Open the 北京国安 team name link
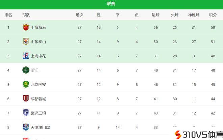The height and width of the screenshot is (140, 223). click(38, 84)
